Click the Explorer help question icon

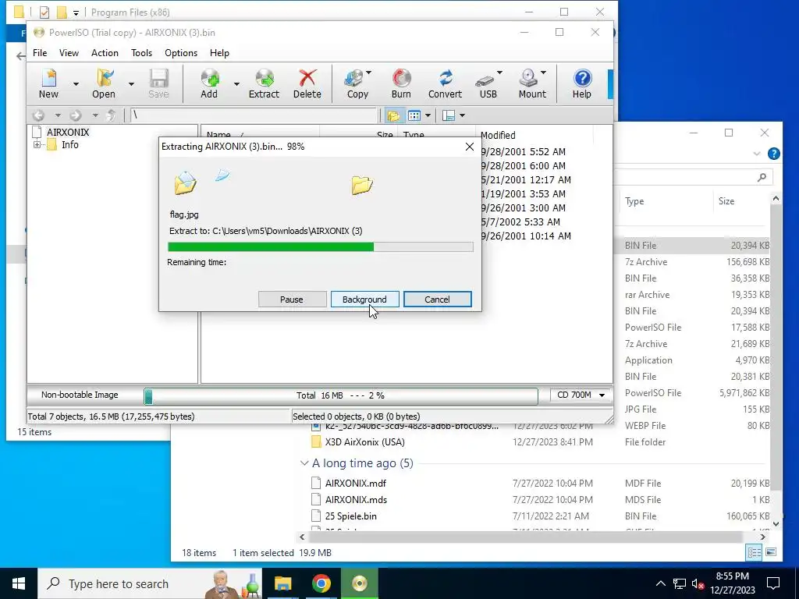click(773, 154)
